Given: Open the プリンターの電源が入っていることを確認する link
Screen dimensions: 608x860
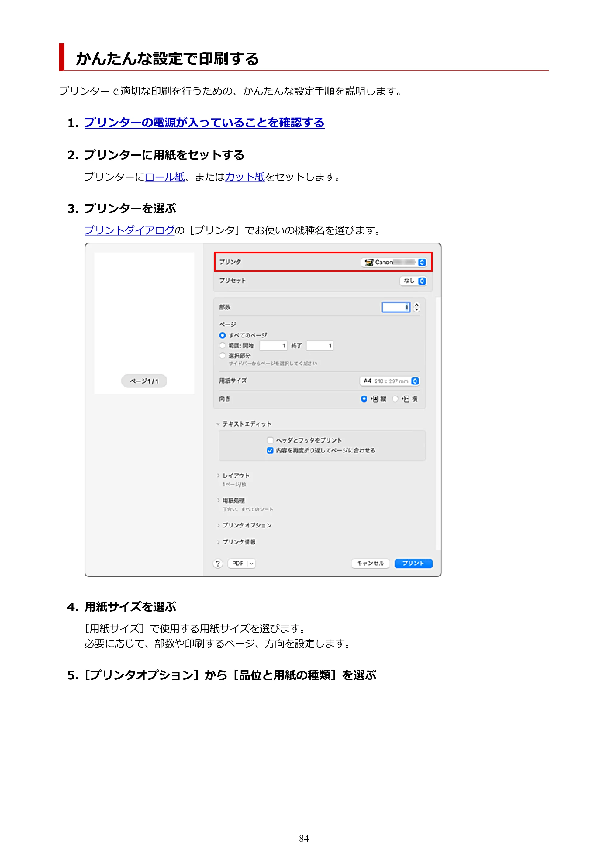Looking at the screenshot, I should (204, 123).
